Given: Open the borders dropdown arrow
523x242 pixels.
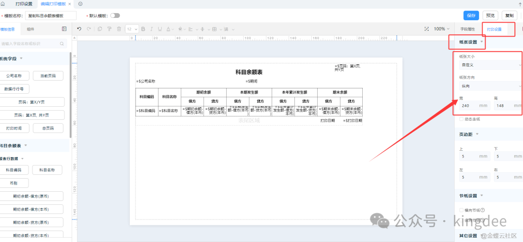Looking at the screenshot, I should click(220, 29).
